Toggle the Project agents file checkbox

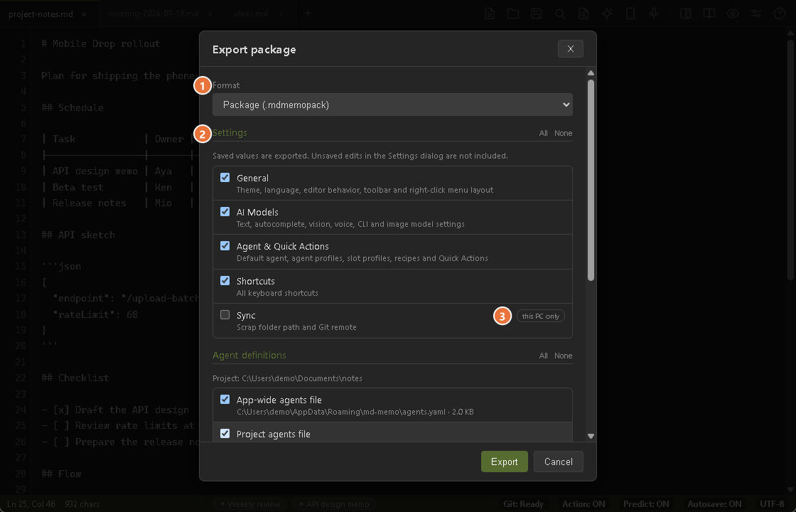pyautogui.click(x=225, y=433)
